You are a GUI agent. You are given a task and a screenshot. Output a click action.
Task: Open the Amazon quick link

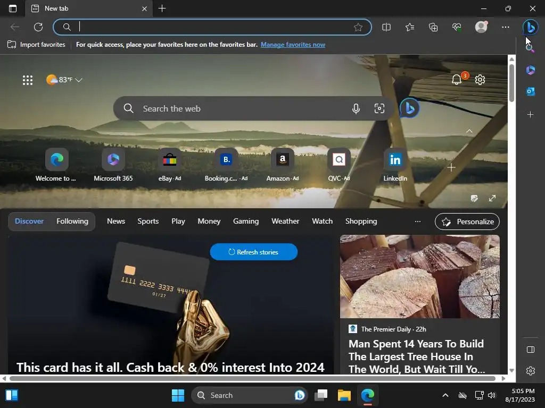tap(283, 165)
